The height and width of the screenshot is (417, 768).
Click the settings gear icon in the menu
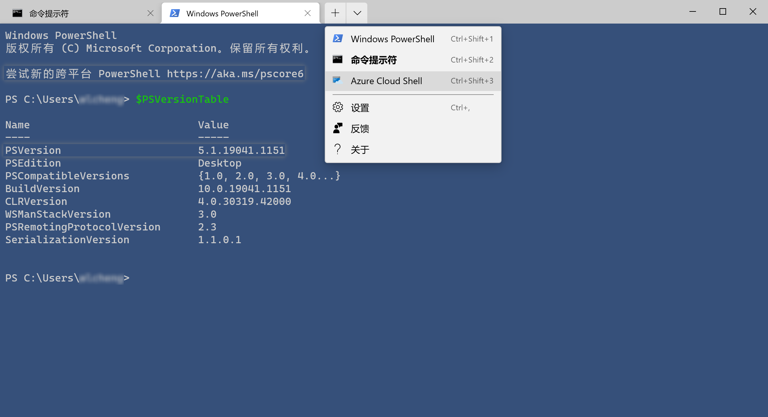[x=338, y=107]
